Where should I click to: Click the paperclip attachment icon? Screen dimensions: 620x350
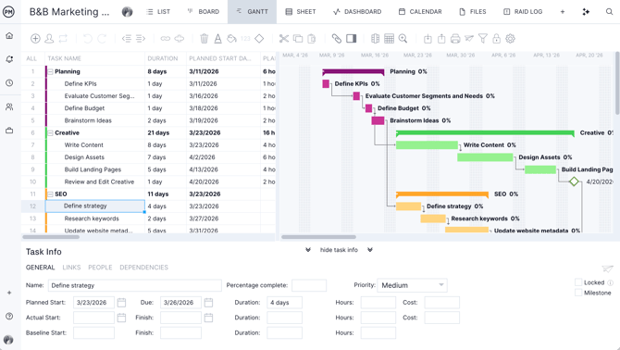337,38
